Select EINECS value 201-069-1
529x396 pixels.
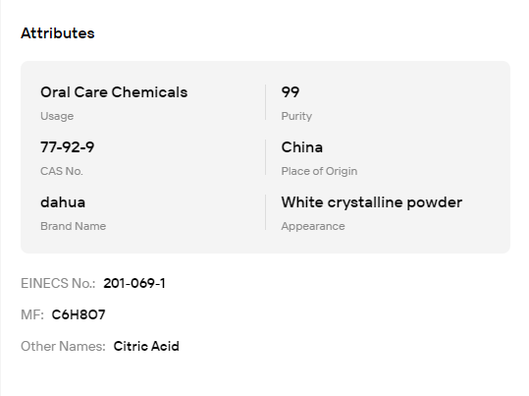pos(134,283)
